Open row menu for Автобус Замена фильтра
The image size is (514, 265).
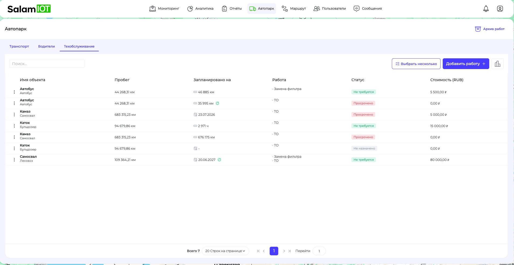click(x=14, y=92)
